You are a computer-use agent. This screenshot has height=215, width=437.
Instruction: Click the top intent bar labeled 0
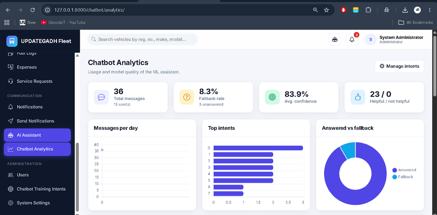point(258,148)
